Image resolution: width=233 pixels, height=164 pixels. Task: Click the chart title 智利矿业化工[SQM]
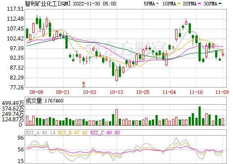pyautogui.click(x=47, y=4)
